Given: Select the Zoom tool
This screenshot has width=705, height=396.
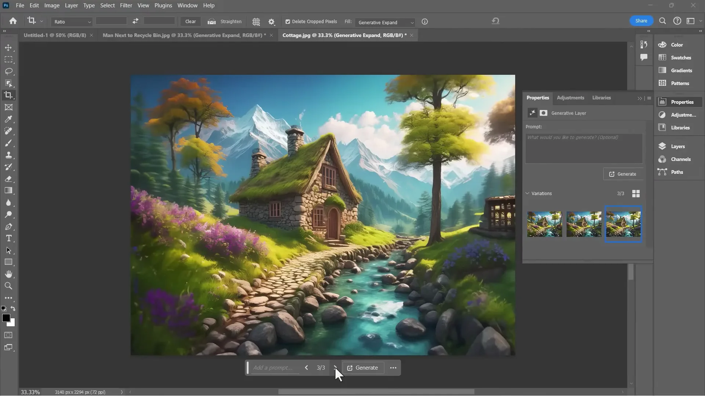Looking at the screenshot, I should [x=9, y=286].
